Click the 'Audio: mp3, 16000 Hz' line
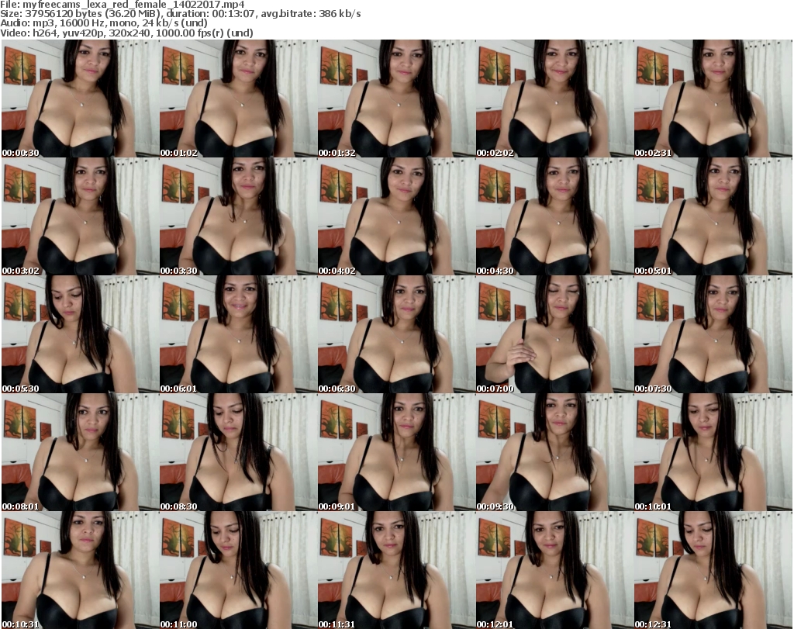Image resolution: width=794 pixels, height=629 pixels. tap(104, 23)
